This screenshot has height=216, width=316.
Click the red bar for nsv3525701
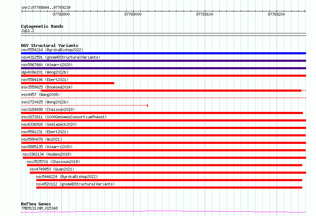point(164,165)
